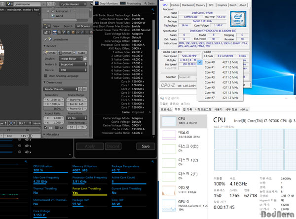Screen dimensions: 296x219
Task: Click the Render button in Blender
Action: (x=50, y=53)
